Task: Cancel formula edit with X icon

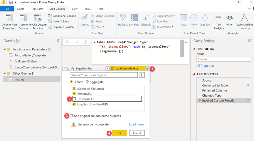Action: tap(68, 42)
